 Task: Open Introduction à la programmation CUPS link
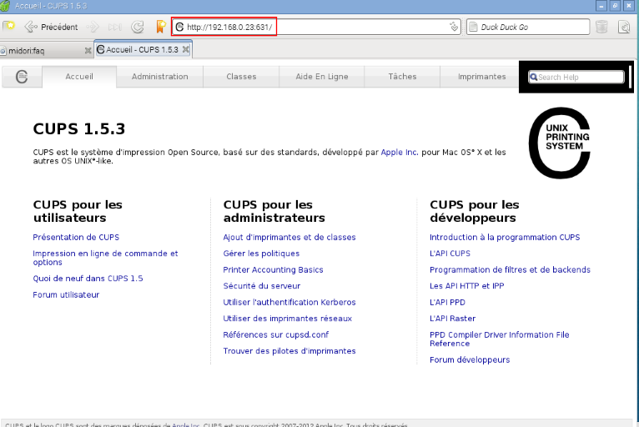(x=505, y=237)
